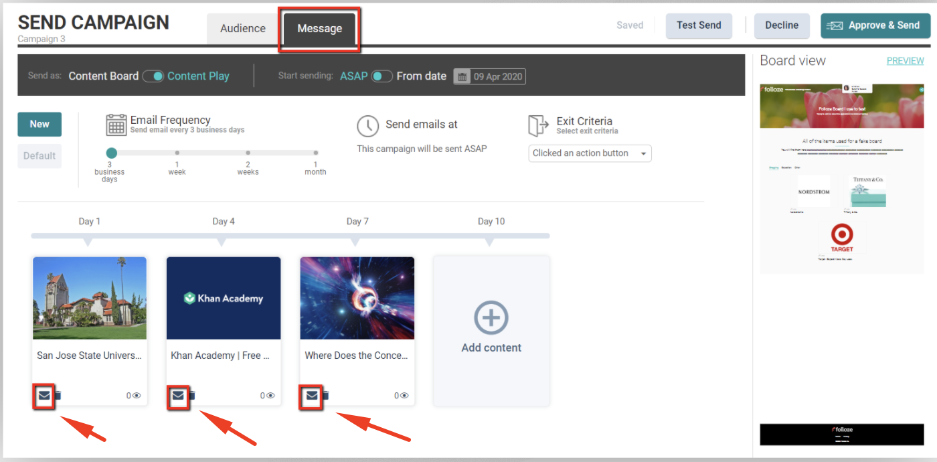The height and width of the screenshot is (462, 937).
Task: Delete the San Jose State University card
Action: 58,396
